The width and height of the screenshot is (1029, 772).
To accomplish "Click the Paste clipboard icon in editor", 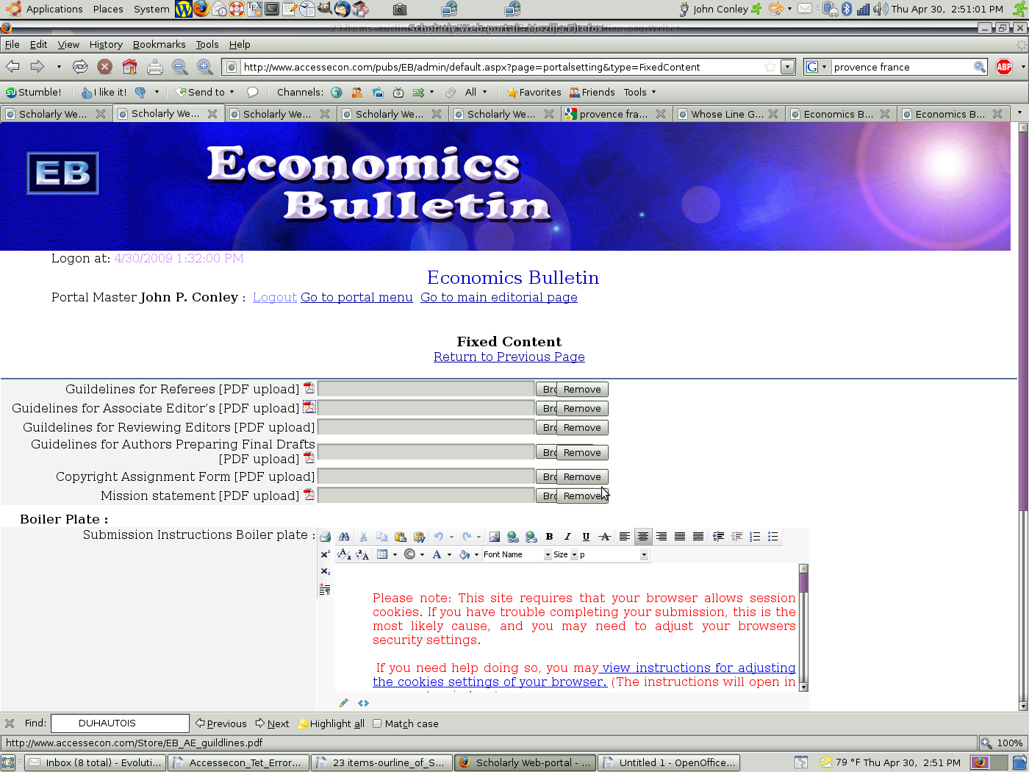I will [400, 537].
